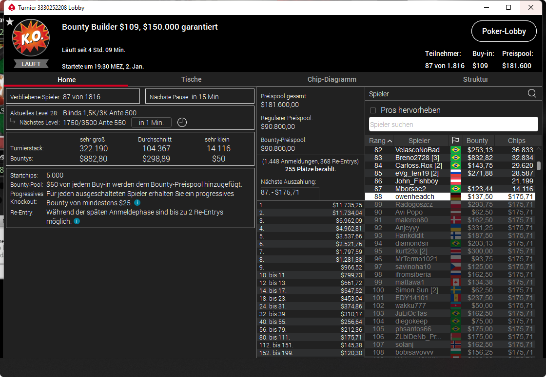Maximize the tournament lobby window
This screenshot has width=546, height=377.
pos(508,7)
